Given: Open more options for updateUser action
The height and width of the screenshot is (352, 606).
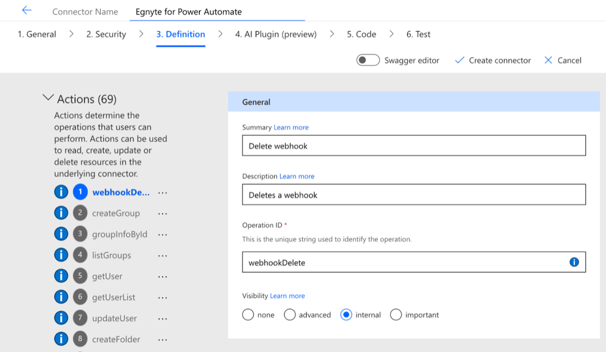Looking at the screenshot, I should (163, 319).
